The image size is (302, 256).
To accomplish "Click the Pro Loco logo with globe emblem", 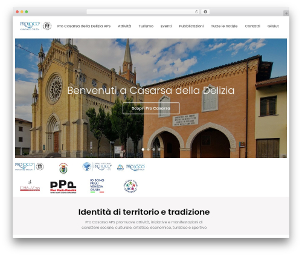I will tap(97, 166).
